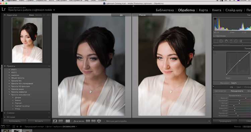Copy Before settings to After icon
The width and height of the screenshot is (251, 132).
pyautogui.click(x=88, y=121)
